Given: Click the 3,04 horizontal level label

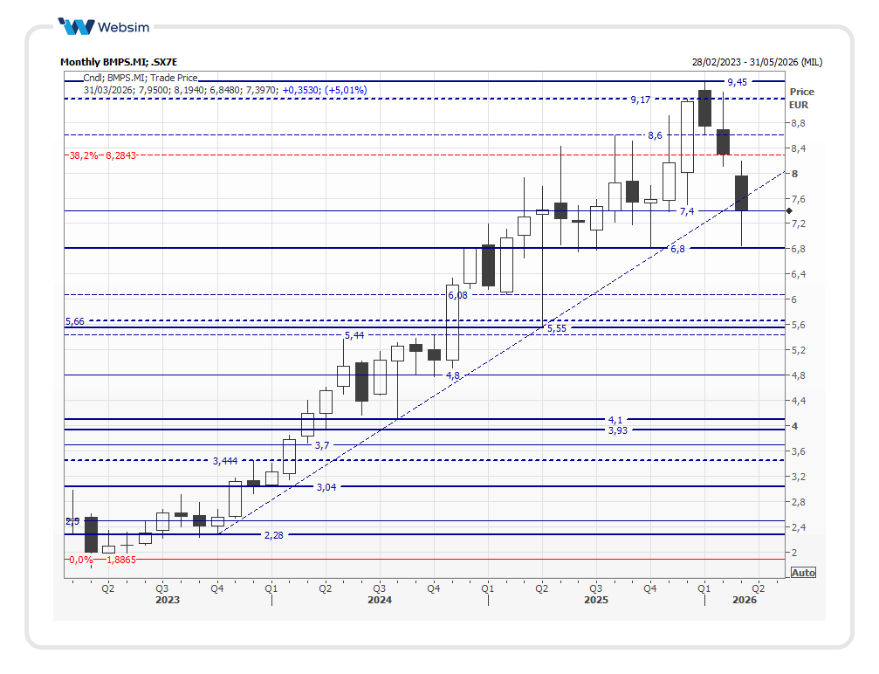Looking at the screenshot, I should click(x=326, y=487).
